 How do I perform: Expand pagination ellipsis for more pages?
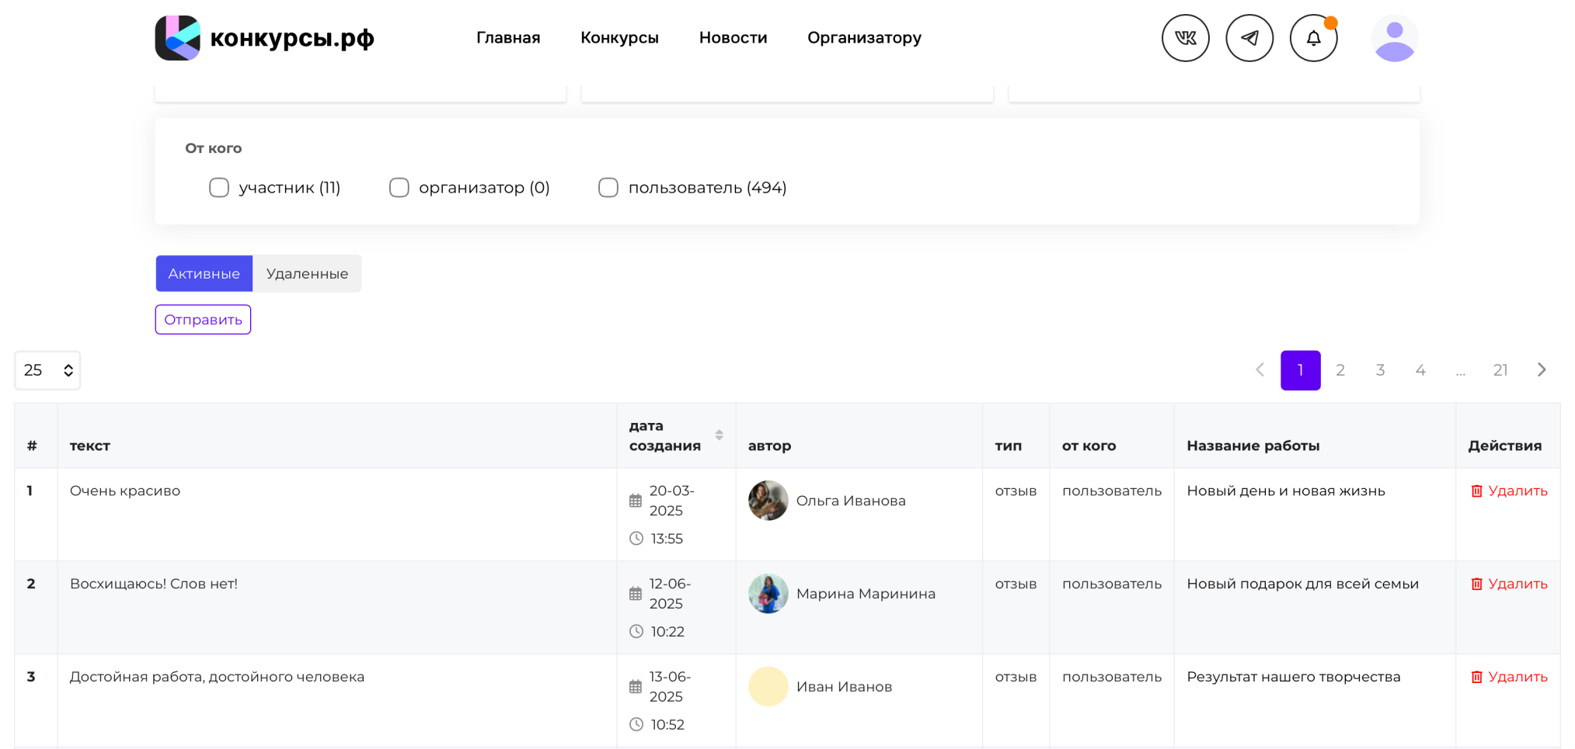1460,371
